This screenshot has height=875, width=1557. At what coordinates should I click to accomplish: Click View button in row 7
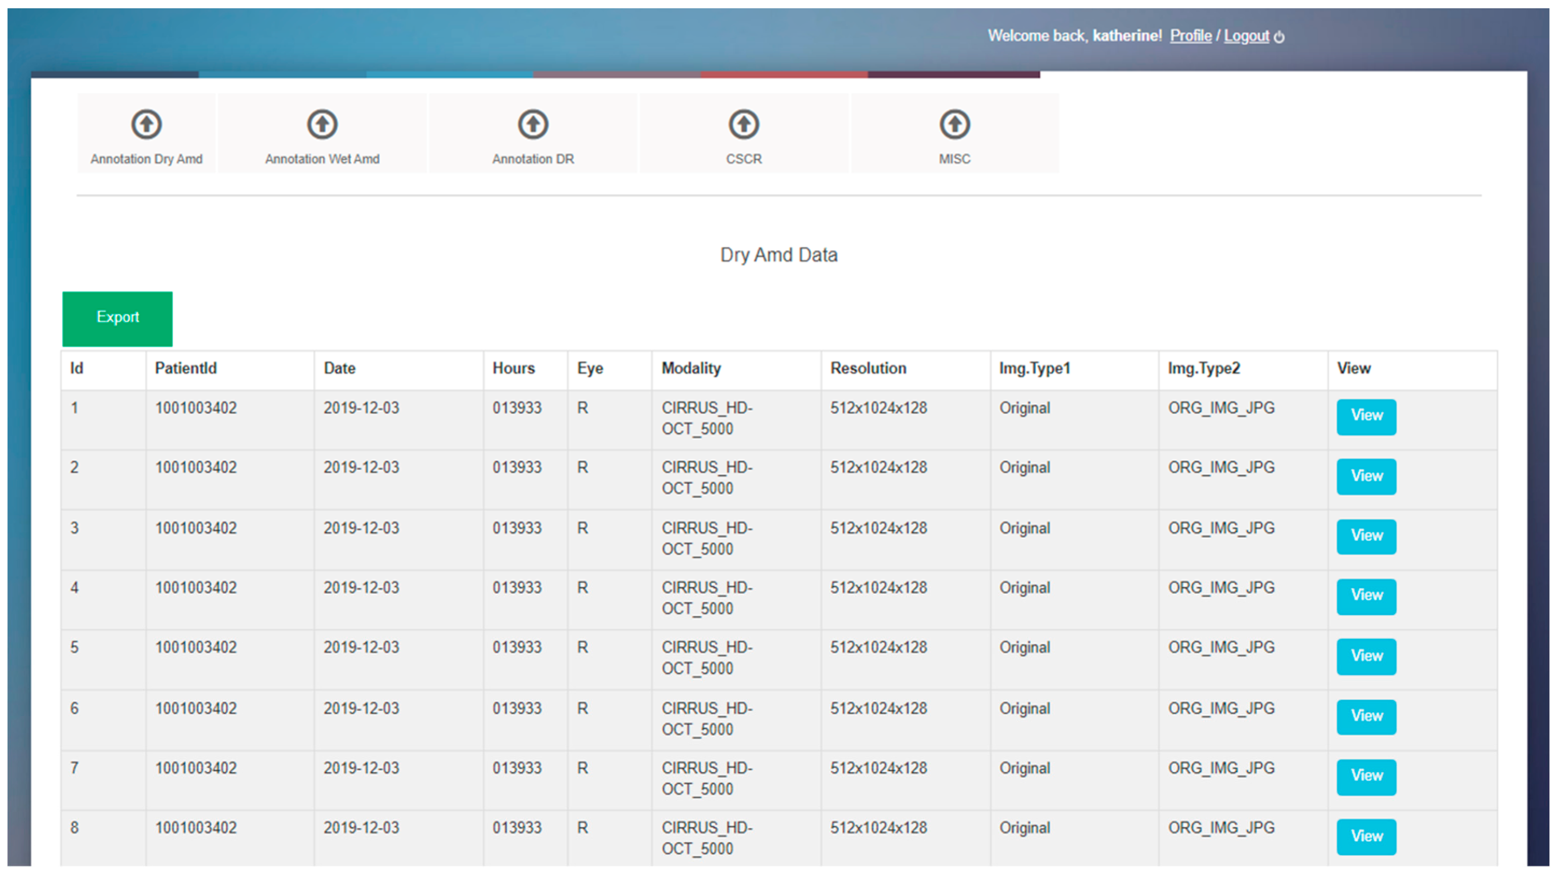[1365, 776]
